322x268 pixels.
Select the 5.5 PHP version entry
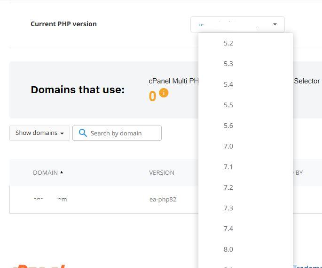(x=228, y=105)
